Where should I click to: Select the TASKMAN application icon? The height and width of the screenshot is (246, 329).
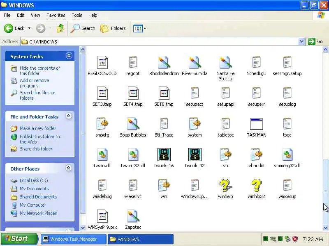pyautogui.click(x=256, y=124)
